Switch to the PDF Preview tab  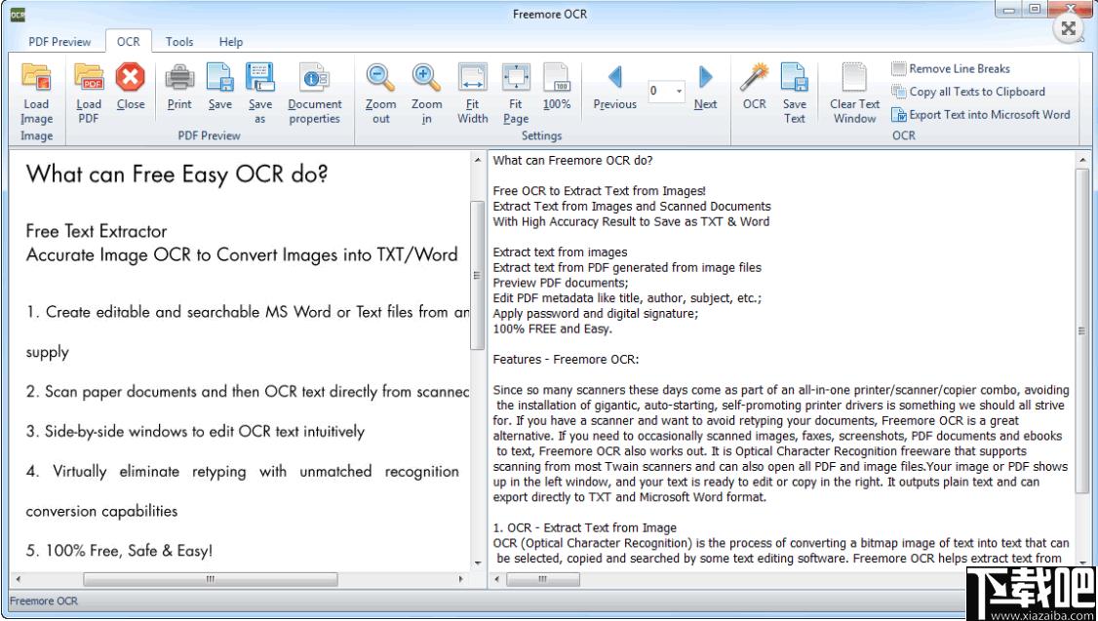(59, 41)
